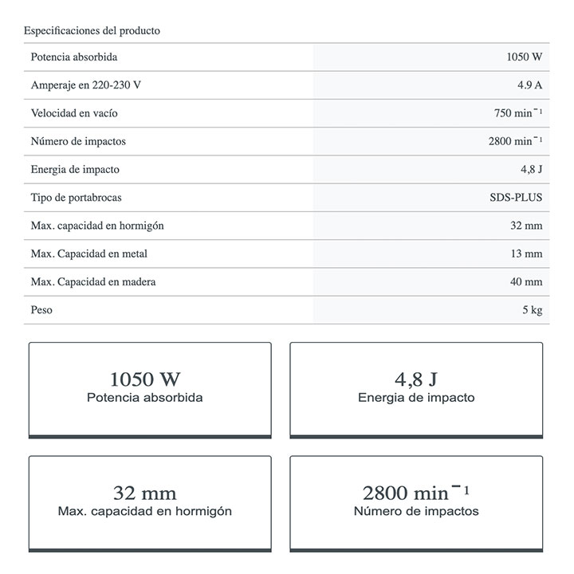Select the "Potencia absorbida" table row label

click(x=74, y=57)
